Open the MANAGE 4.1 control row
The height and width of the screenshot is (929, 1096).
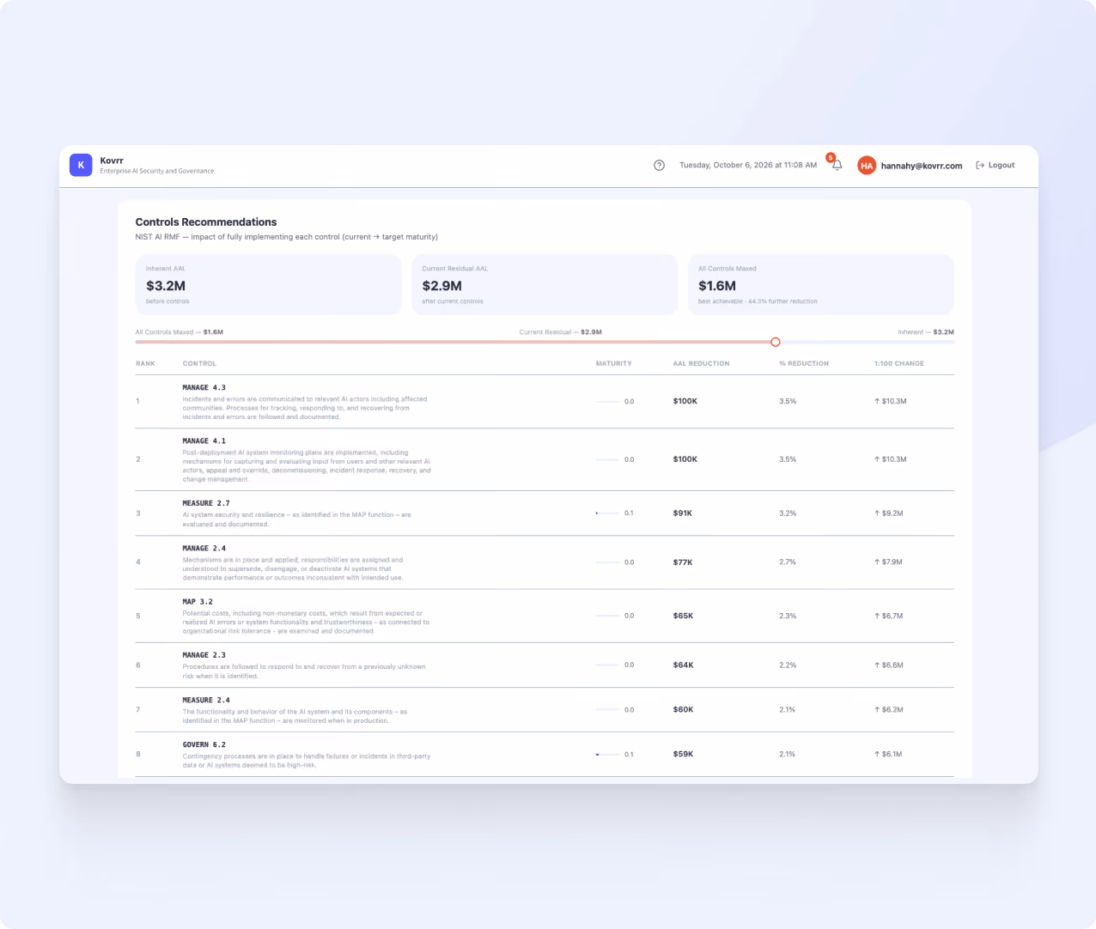tap(545, 459)
